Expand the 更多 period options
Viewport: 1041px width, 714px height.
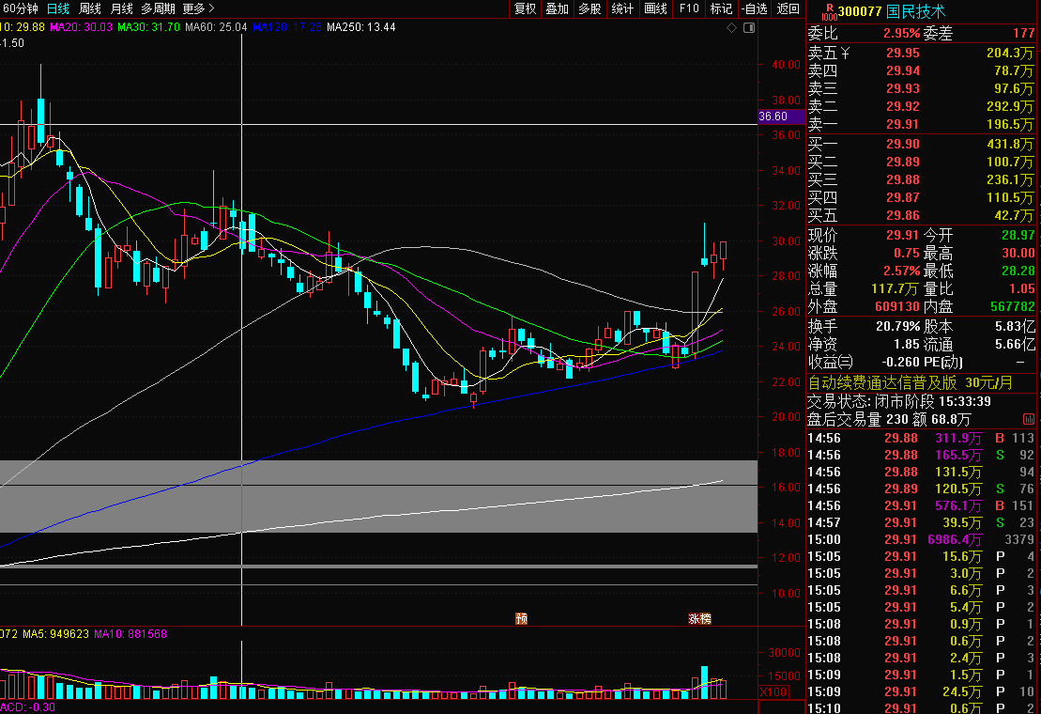[x=198, y=8]
